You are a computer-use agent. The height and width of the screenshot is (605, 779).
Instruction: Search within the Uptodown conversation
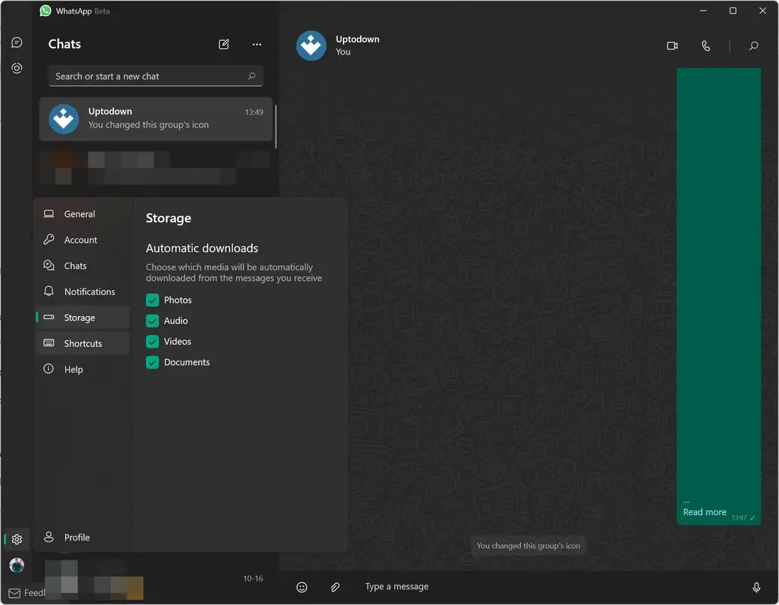tap(753, 45)
